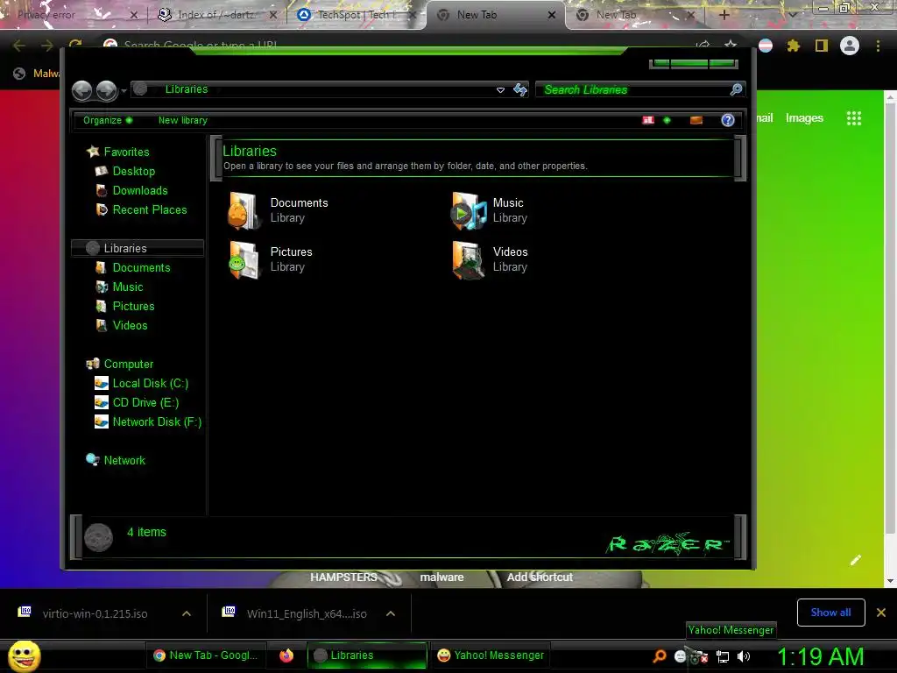The image size is (897, 673).
Task: Open a new Chrome tab with plus button
Action: point(724,15)
